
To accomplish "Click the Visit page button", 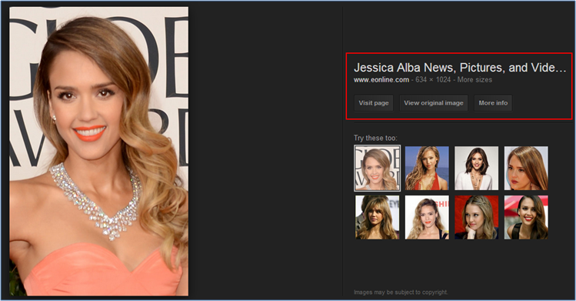I will coord(374,103).
